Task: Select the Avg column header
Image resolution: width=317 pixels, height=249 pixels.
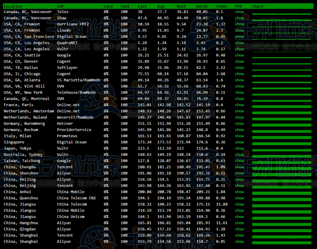Action: coord(161,6)
